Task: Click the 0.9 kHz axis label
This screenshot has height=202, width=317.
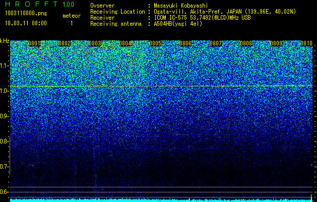Action: 4,116
